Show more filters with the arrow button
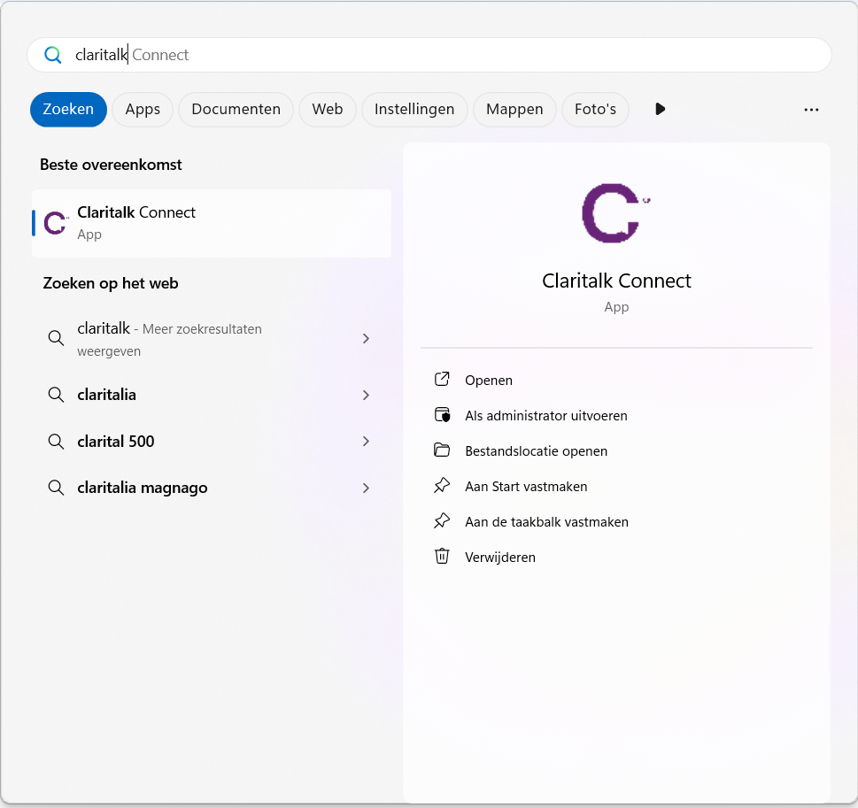 pos(660,109)
